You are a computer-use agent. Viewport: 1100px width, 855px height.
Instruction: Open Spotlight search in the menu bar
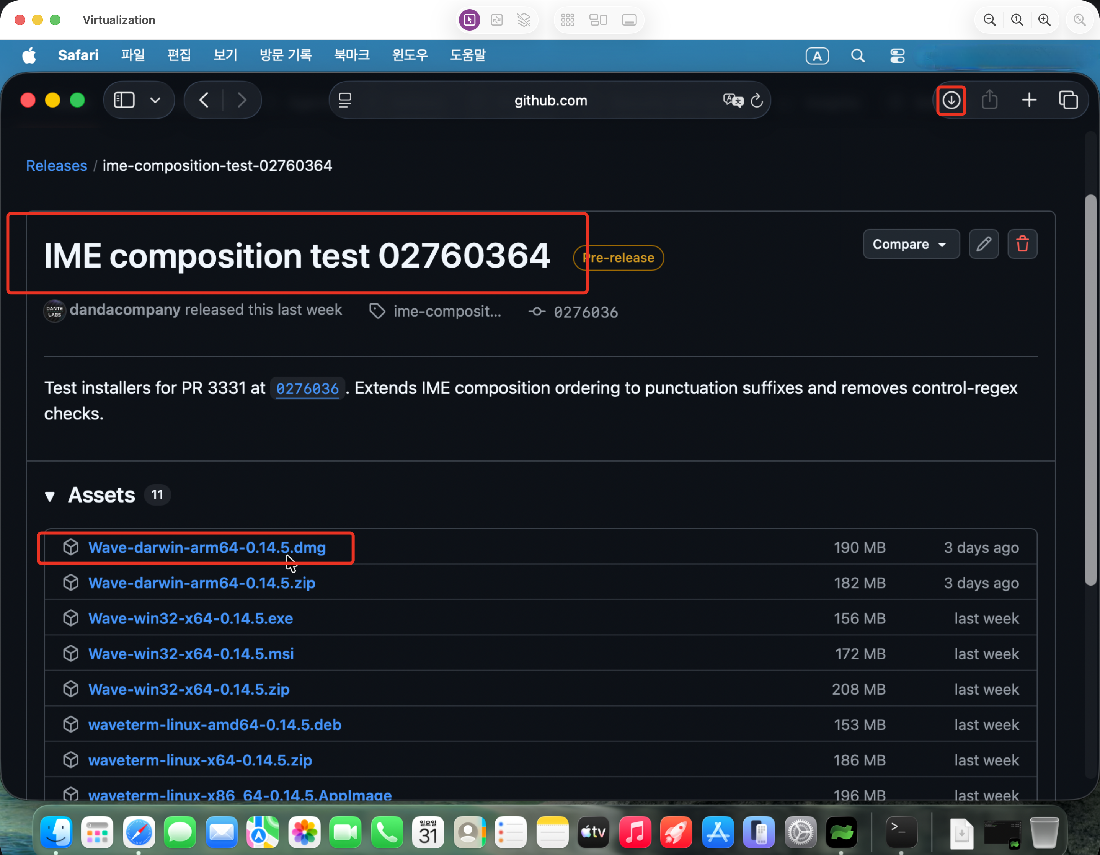click(858, 55)
